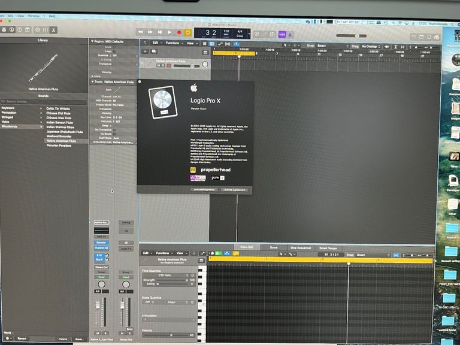Open the Drag No Overlap dropdown
The height and width of the screenshot is (345, 460).
click(371, 46)
